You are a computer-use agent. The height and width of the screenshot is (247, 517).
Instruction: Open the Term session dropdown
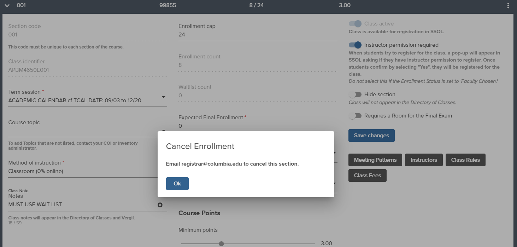click(x=88, y=100)
